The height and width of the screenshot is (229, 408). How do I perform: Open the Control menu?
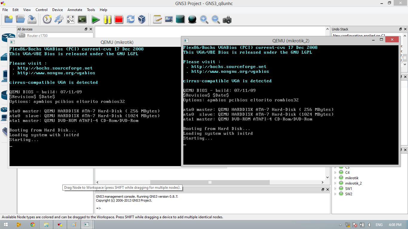pos(42,10)
